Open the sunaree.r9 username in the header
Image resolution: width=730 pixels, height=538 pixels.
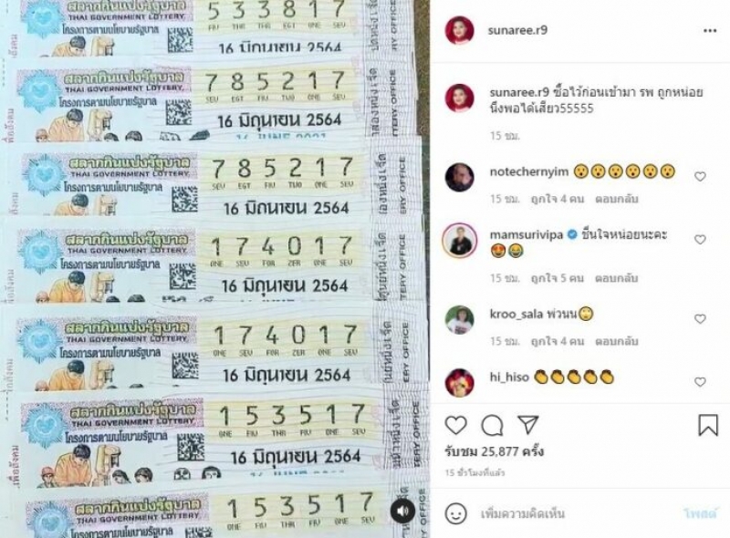click(517, 30)
